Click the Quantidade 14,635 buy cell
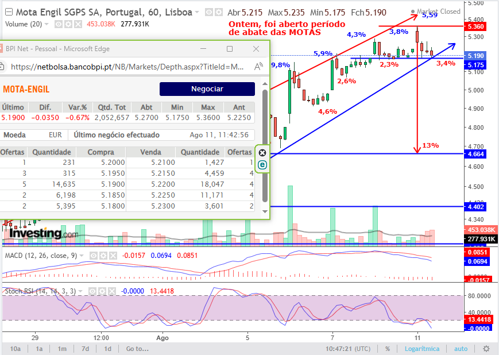Viewport: 499px width, 355px height. [x=64, y=184]
